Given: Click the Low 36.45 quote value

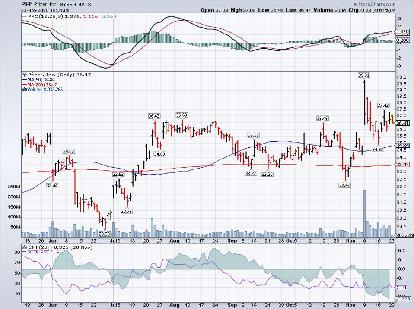Looking at the screenshot, I should tap(270, 10).
